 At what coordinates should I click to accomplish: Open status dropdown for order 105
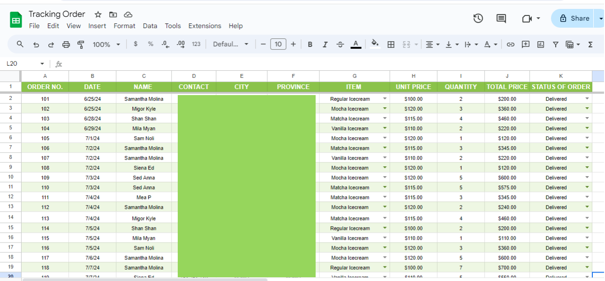[587, 138]
